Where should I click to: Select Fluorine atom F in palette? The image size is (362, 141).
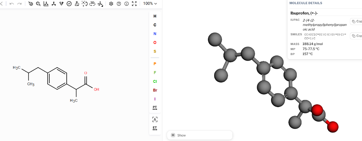(155, 72)
